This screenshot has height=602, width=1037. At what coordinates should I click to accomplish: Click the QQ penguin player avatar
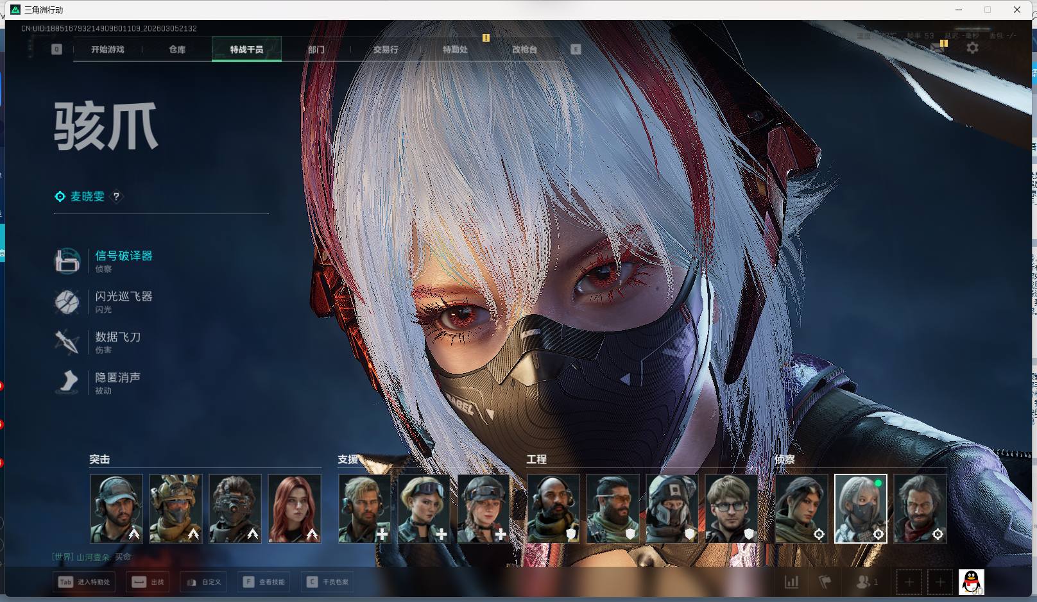pos(972,582)
